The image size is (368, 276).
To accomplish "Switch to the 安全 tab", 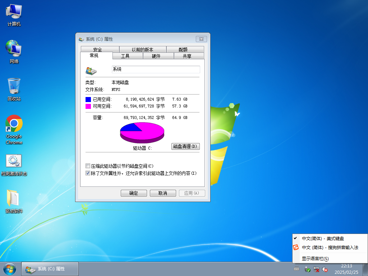I will click(x=100, y=49).
